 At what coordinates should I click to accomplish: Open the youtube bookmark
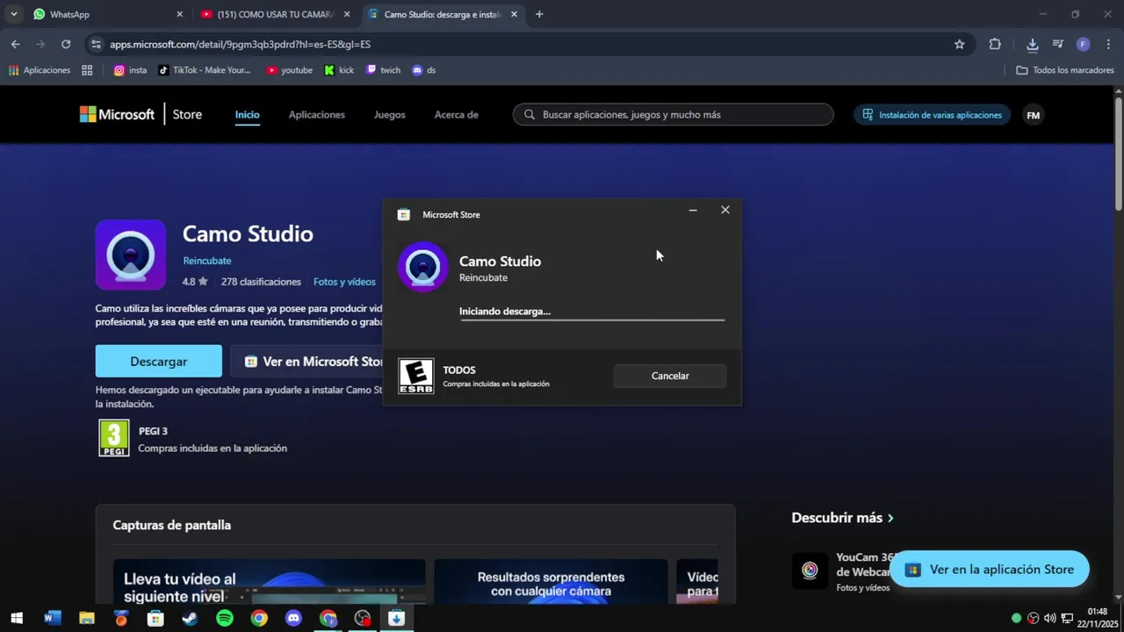pyautogui.click(x=289, y=70)
